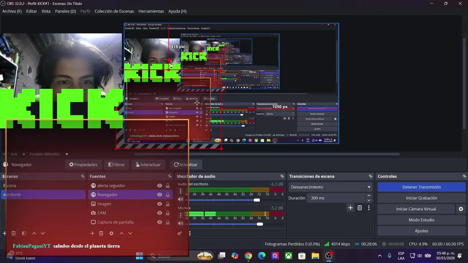Hide the Imagen source

tap(159, 204)
